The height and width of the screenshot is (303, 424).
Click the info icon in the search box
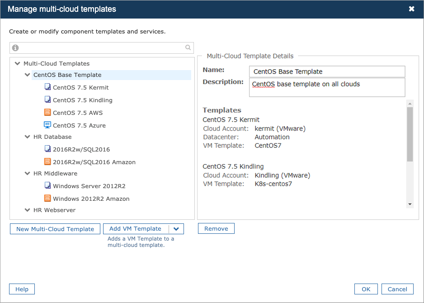(15, 48)
